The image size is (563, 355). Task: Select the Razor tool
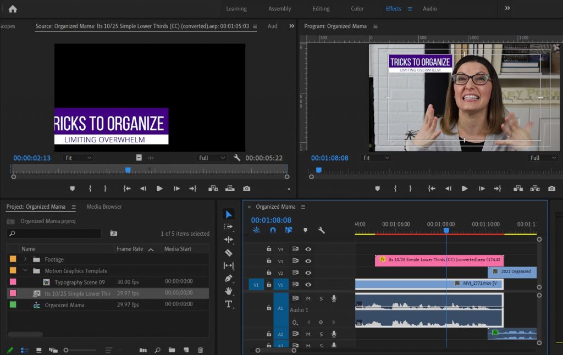click(x=228, y=253)
